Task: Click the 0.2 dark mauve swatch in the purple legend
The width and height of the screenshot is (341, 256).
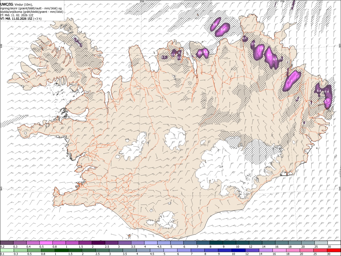Action: coord(7,243)
